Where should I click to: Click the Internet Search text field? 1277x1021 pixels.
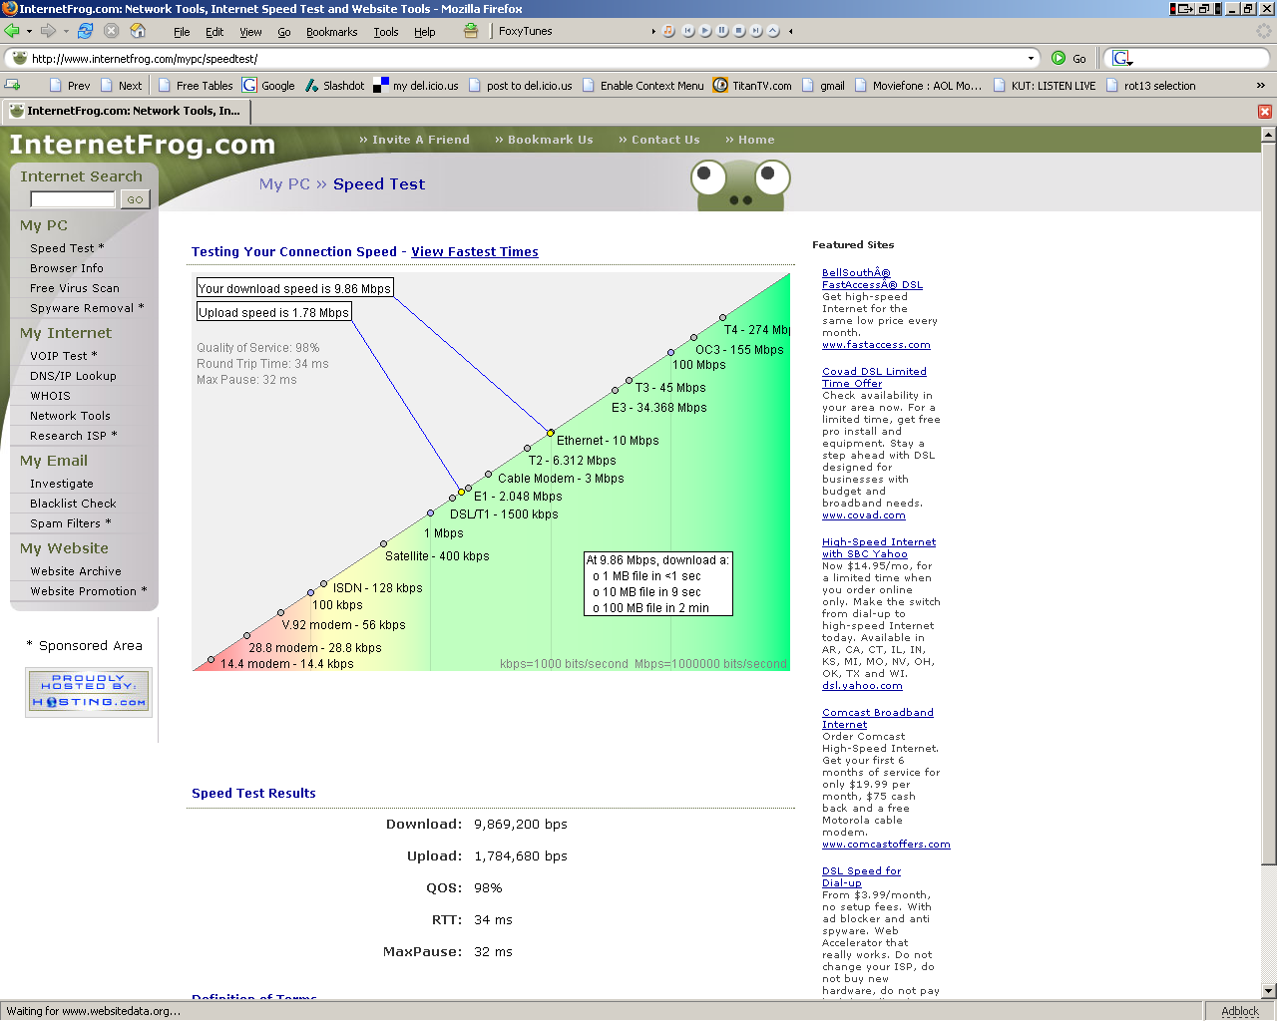tap(73, 199)
